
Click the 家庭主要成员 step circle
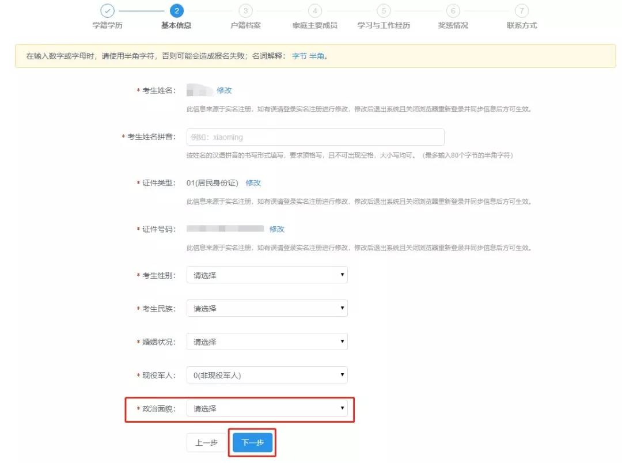click(314, 10)
